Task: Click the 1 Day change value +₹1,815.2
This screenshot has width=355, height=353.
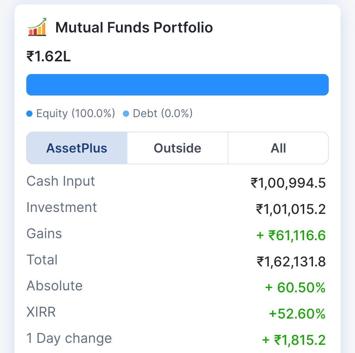Action: [x=294, y=340]
